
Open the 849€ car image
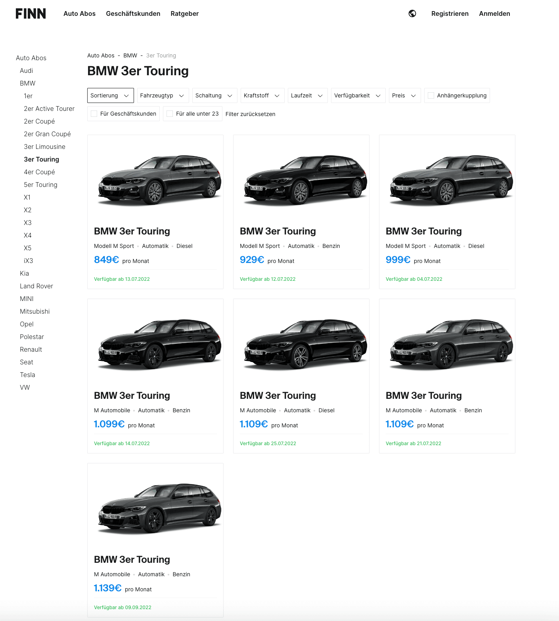159,180
